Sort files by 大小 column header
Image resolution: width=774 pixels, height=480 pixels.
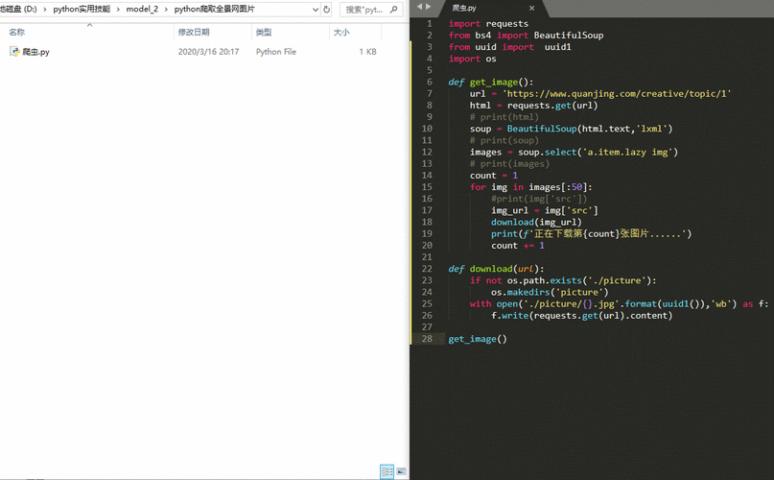[x=341, y=32]
